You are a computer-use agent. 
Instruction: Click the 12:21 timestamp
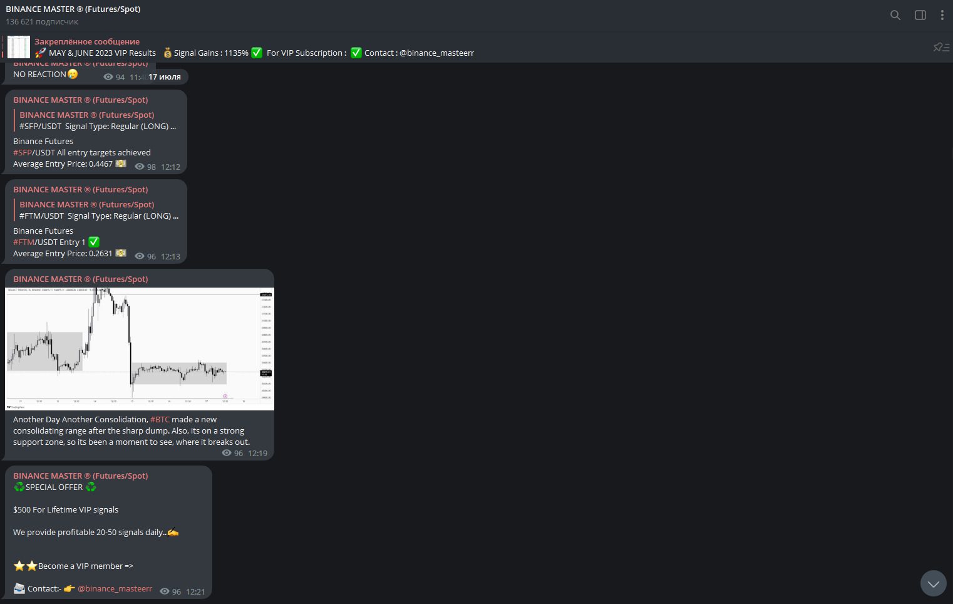point(195,592)
